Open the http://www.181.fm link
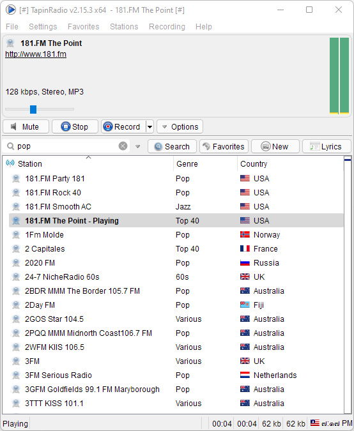Viewport: 354px width, 431px height. coord(36,54)
